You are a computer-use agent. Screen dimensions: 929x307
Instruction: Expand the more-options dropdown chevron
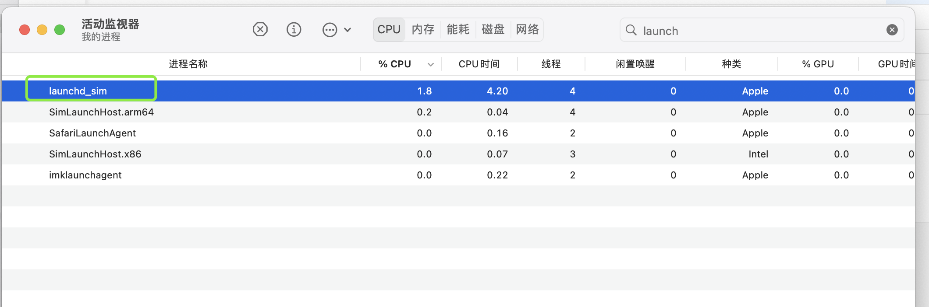point(347,30)
